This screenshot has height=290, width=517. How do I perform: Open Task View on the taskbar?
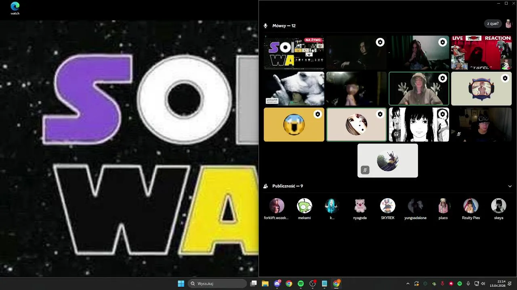[x=254, y=284]
